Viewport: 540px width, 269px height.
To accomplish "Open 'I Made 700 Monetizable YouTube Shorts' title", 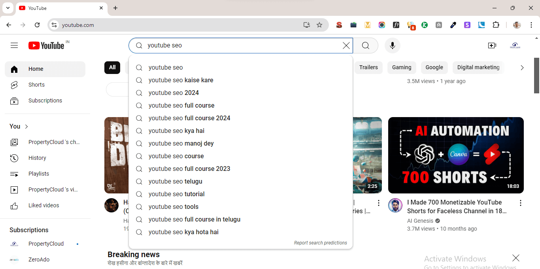I will (x=457, y=206).
